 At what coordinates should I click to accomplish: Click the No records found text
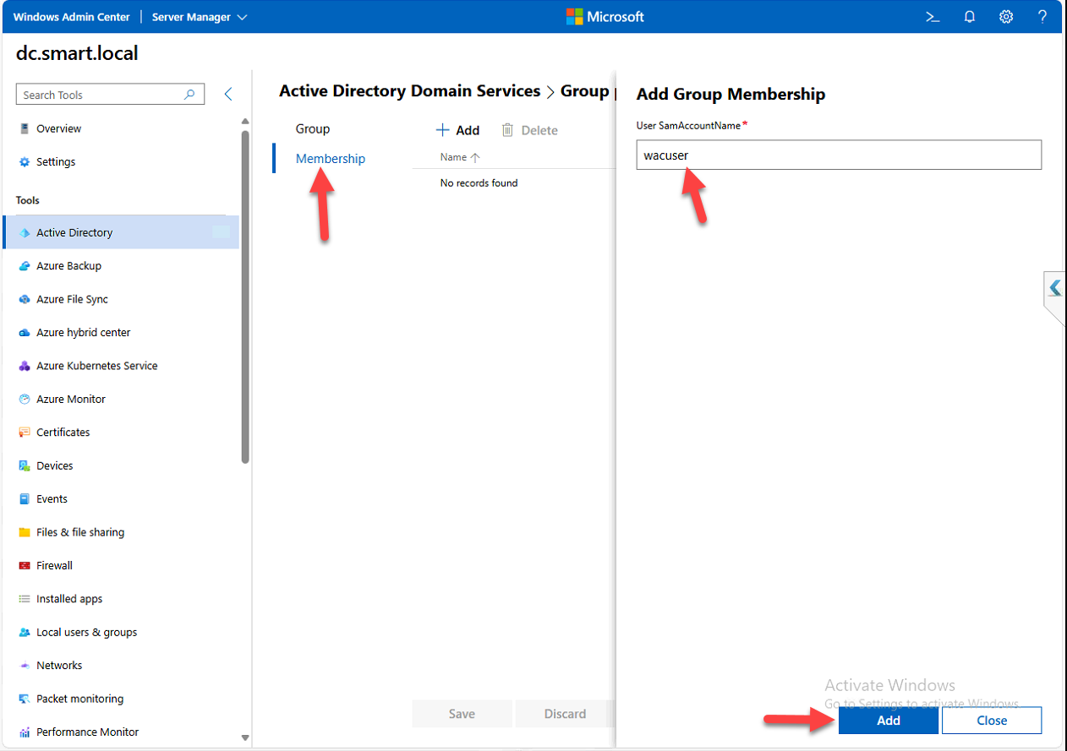tap(479, 182)
